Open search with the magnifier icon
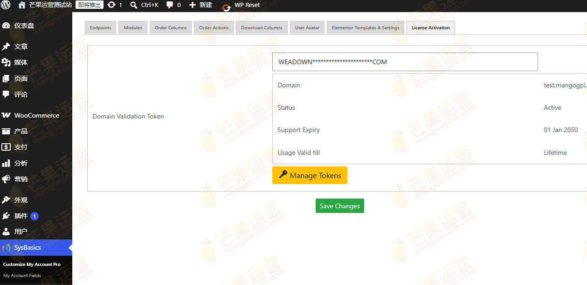Image resolution: width=587 pixels, height=285 pixels. (x=134, y=5)
